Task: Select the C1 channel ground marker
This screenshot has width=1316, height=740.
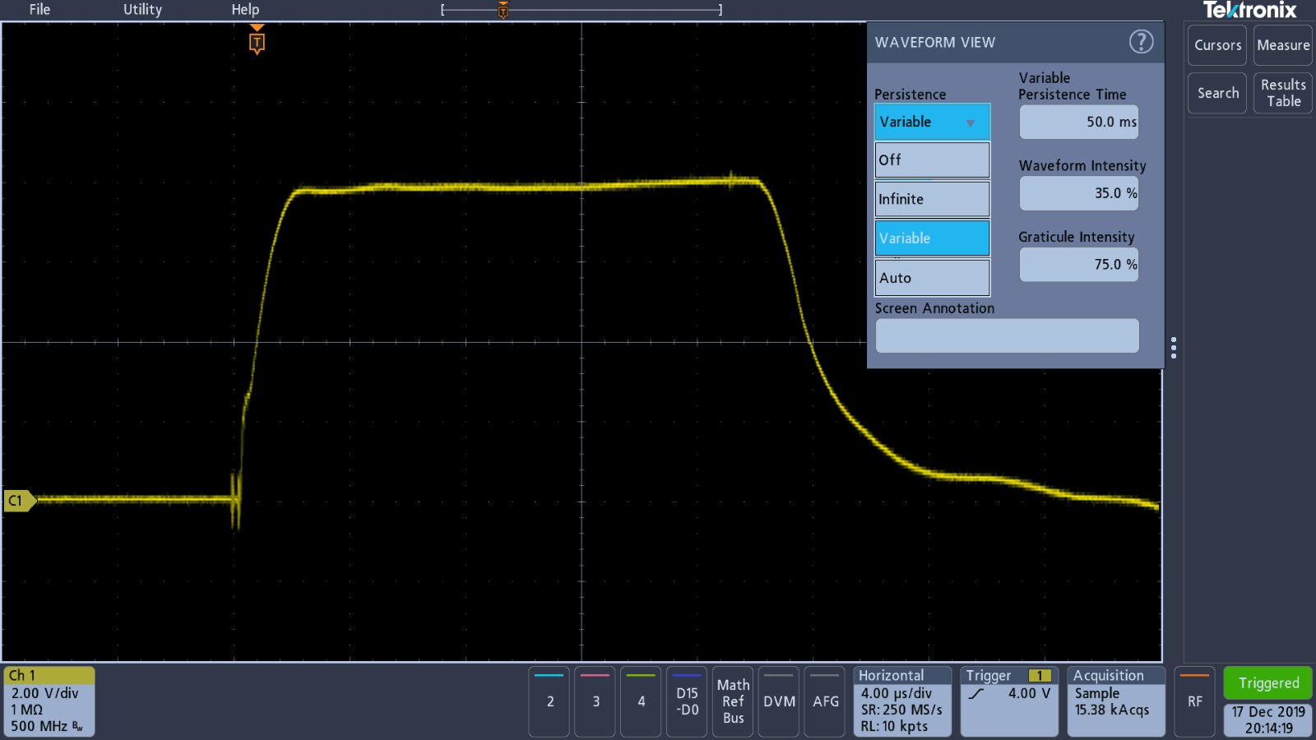Action: click(x=18, y=500)
